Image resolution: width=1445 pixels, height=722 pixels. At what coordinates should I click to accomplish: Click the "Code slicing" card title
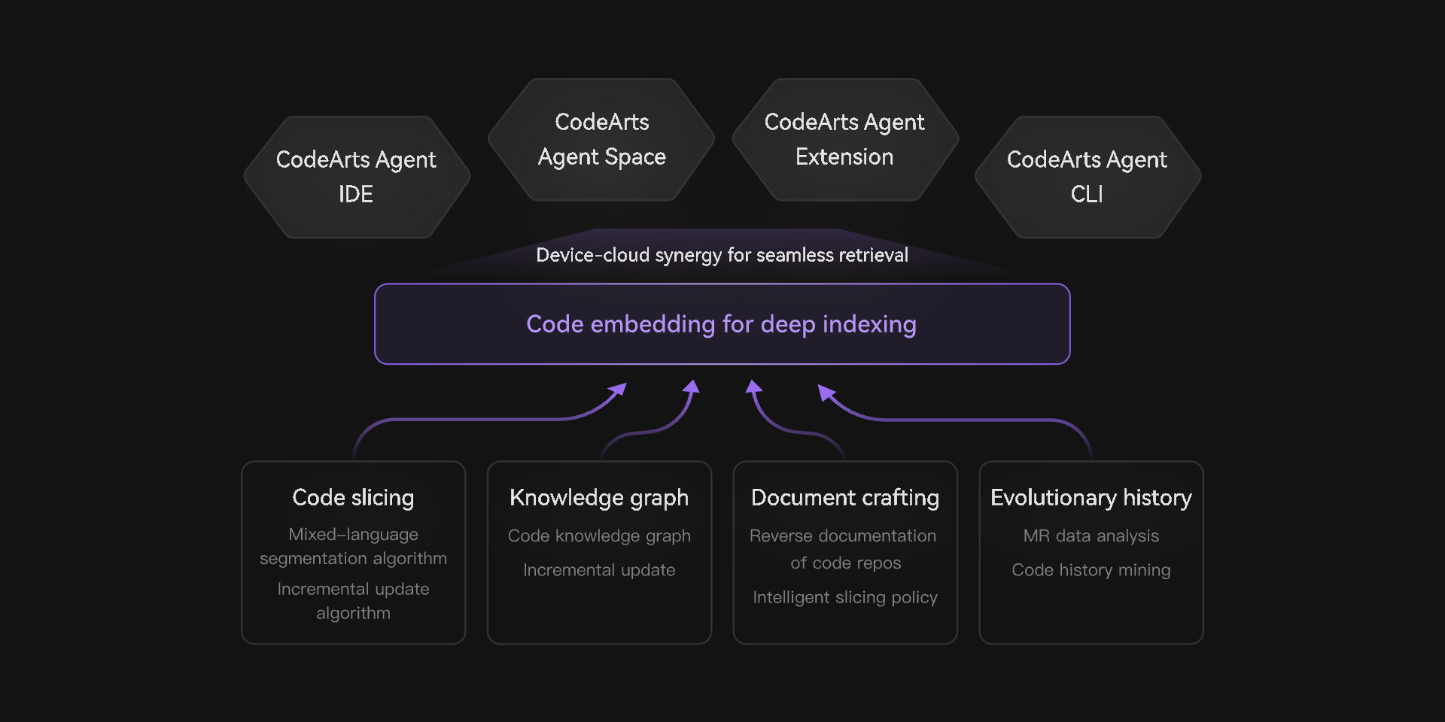(353, 498)
